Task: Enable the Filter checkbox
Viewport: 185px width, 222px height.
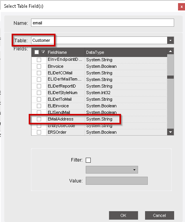Action: click(x=88, y=160)
